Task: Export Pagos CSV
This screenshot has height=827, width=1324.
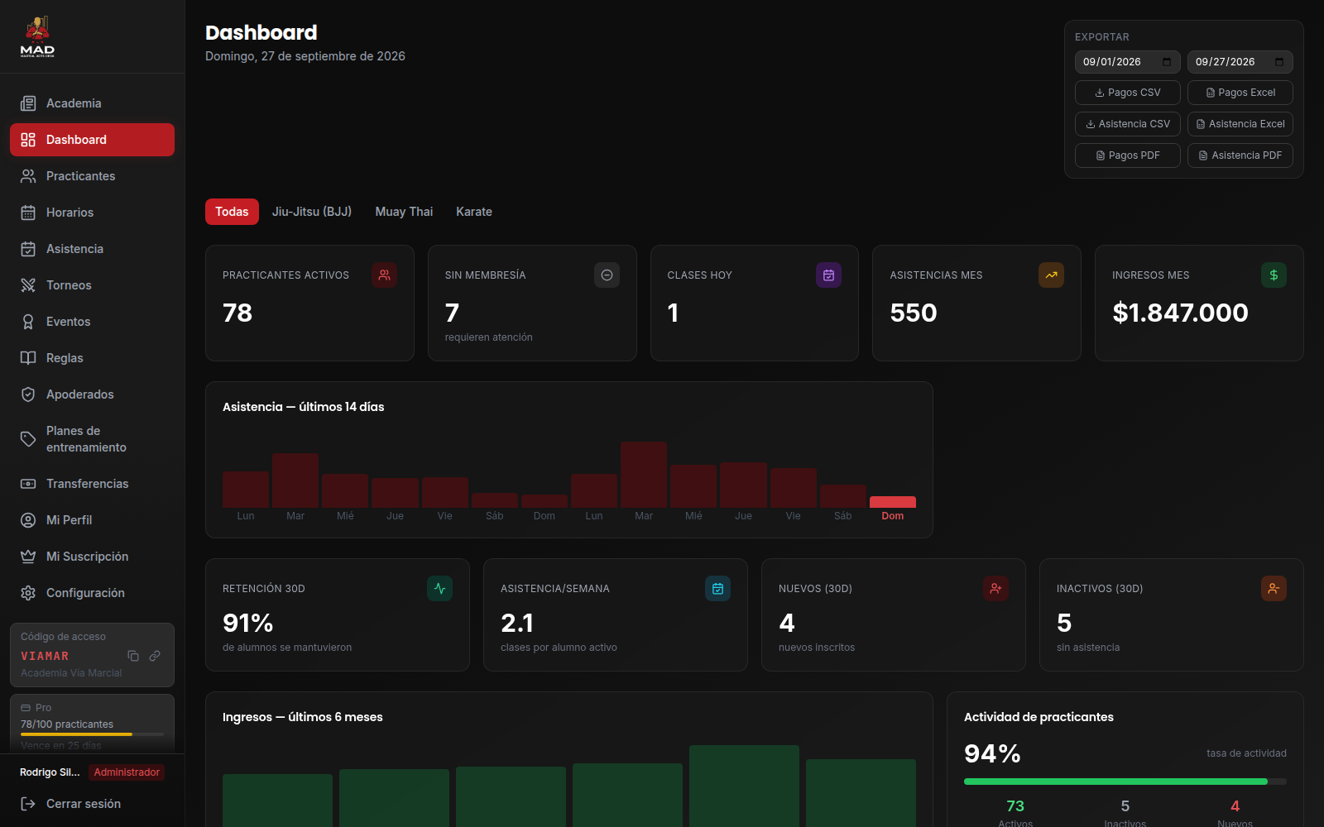Action: click(x=1128, y=93)
